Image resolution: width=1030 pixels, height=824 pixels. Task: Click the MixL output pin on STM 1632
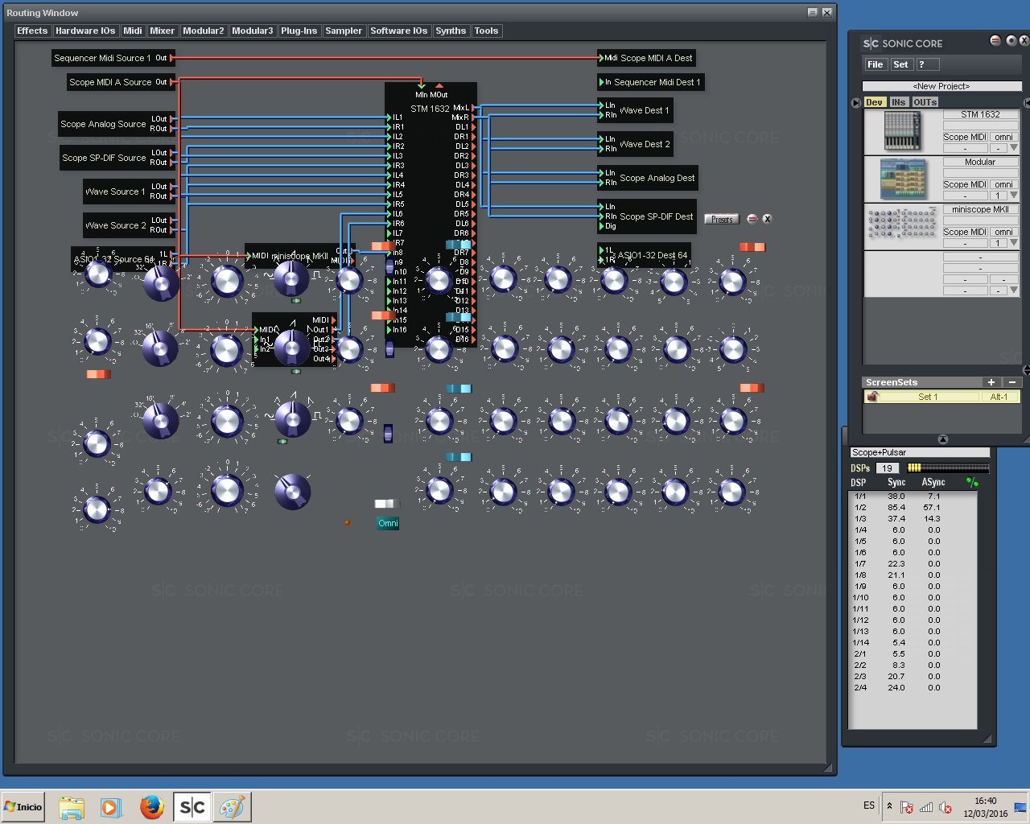473,108
